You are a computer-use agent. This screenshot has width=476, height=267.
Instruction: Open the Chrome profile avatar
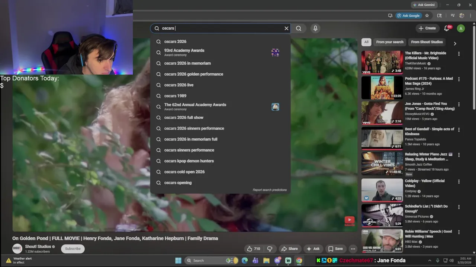[x=461, y=16]
